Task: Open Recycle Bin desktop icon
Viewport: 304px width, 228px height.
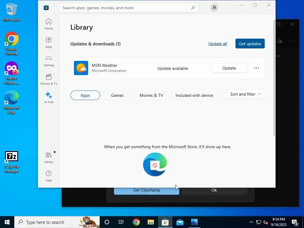Action: (12, 12)
